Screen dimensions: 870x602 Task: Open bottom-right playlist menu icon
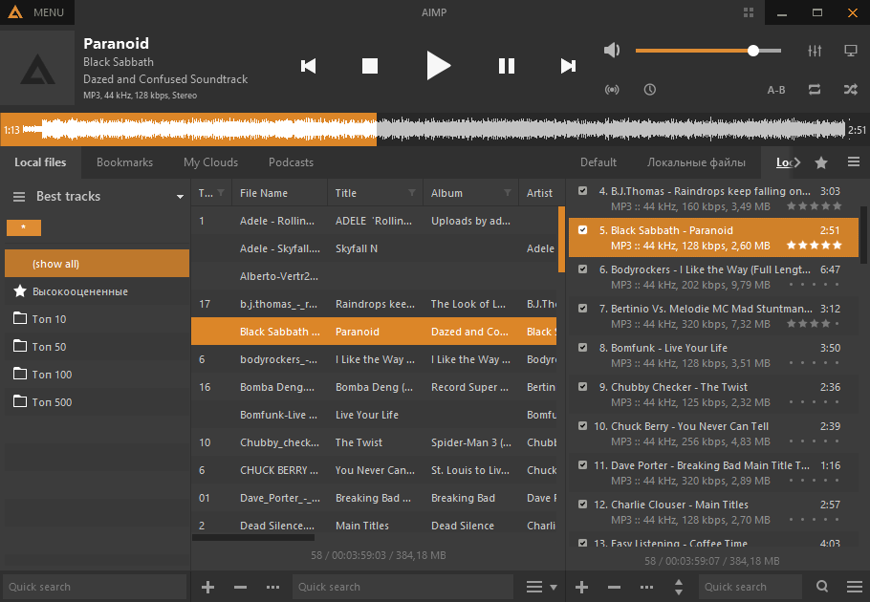tap(855, 587)
